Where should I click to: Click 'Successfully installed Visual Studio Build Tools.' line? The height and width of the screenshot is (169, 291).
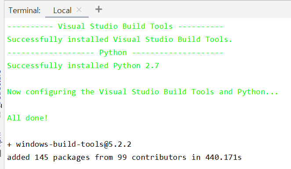pos(119,40)
